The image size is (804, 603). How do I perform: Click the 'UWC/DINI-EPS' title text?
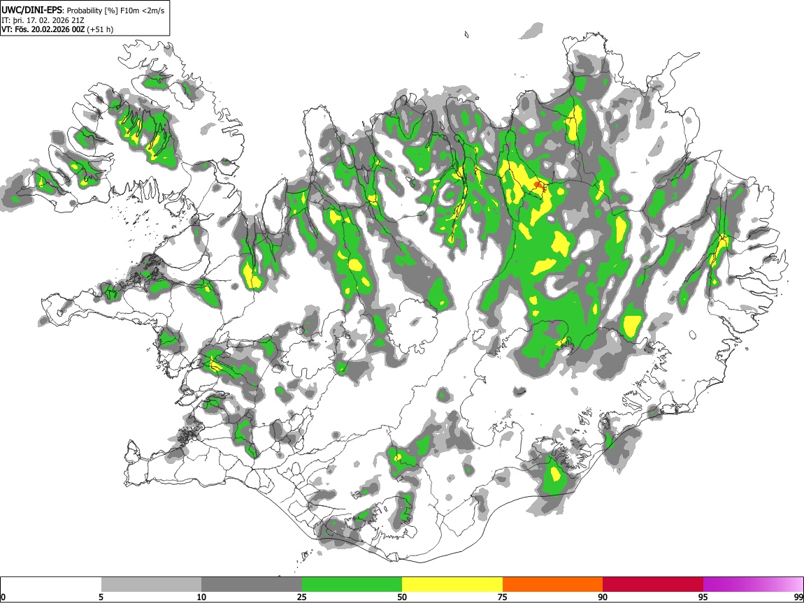point(32,10)
